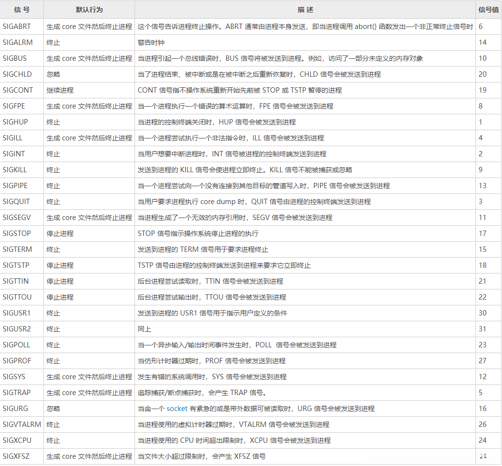Click signal value 31 in the SIGUSR2 row

(x=483, y=329)
